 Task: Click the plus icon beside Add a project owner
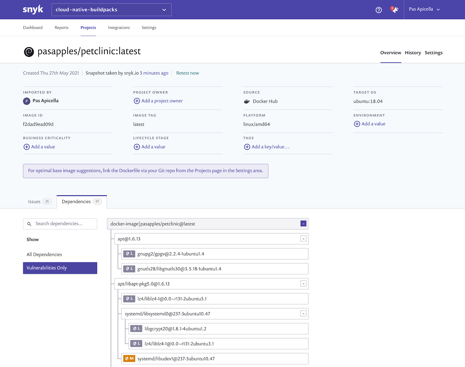pos(137,101)
